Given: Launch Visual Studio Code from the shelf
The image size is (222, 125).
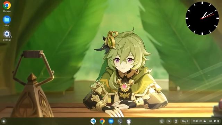Looking at the screenshot, I should click(x=93, y=121).
